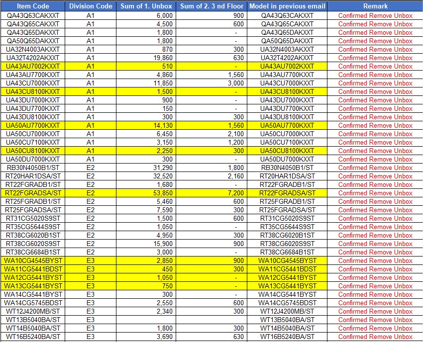The image size is (423, 342).
Task: Select previous-email model cell UA43CU8100KXXT
Action: [x=287, y=91]
